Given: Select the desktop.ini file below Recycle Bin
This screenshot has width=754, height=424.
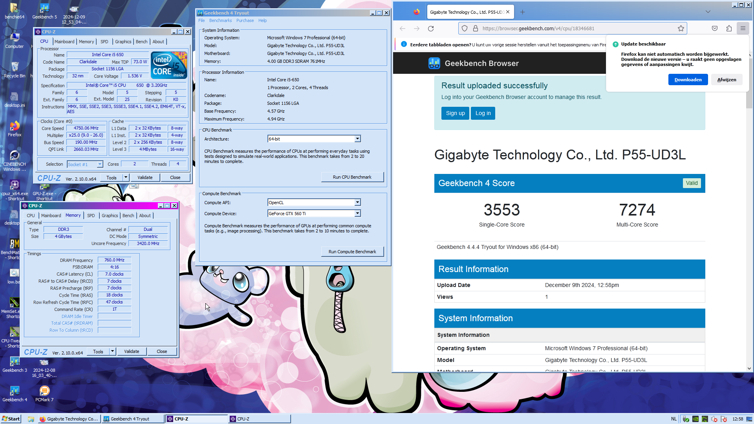Looking at the screenshot, I should click(x=14, y=99).
